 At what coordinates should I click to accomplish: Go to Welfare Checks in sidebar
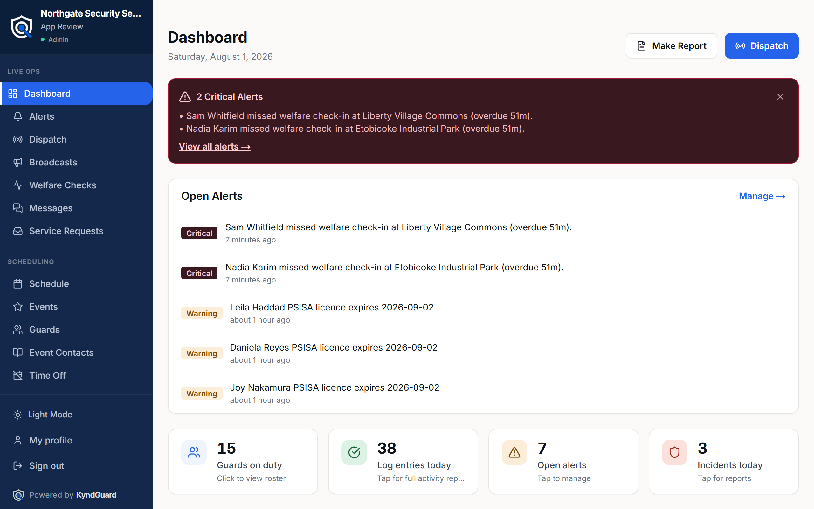pos(76,185)
